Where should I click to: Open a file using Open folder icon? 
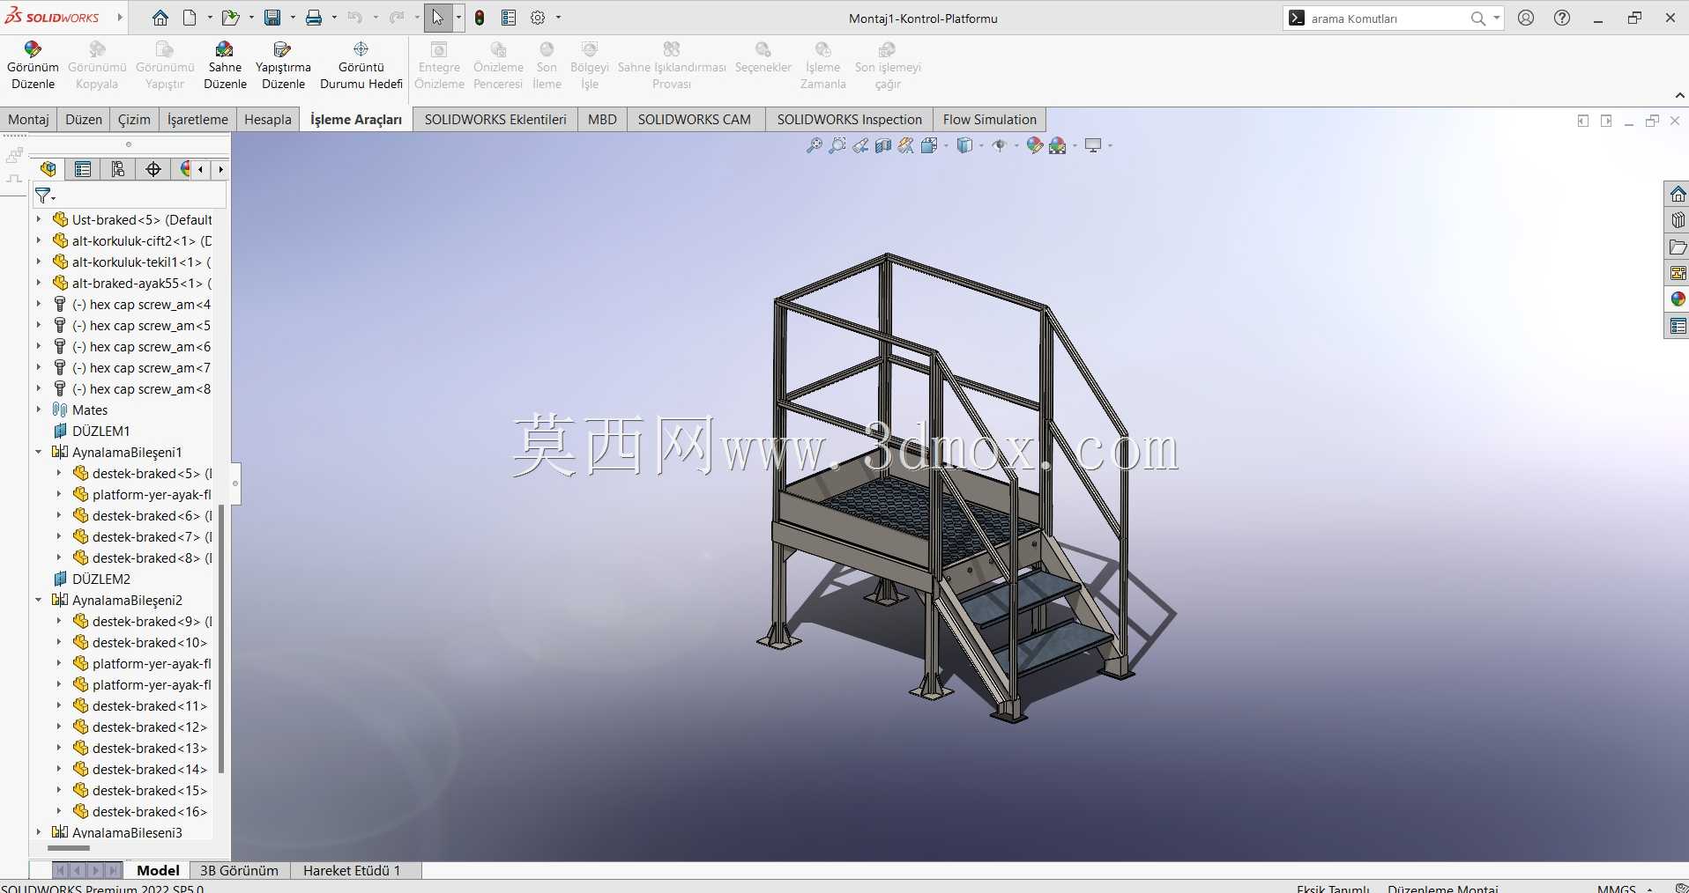point(230,18)
